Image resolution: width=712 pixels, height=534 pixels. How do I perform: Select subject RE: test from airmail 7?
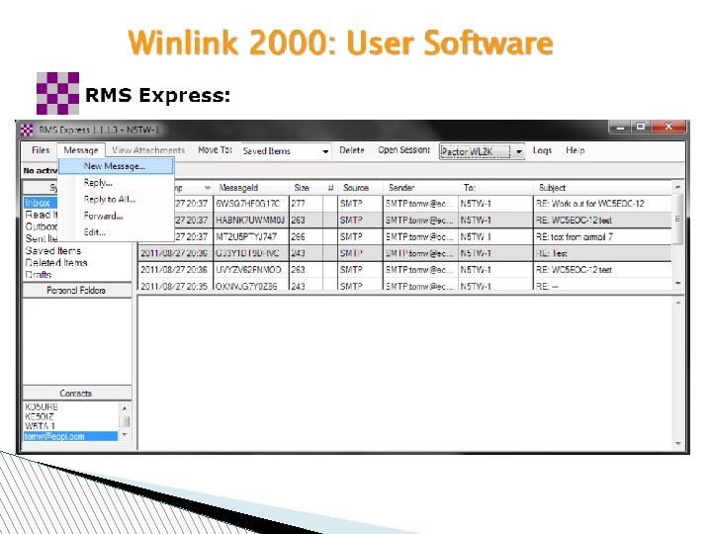click(574, 236)
